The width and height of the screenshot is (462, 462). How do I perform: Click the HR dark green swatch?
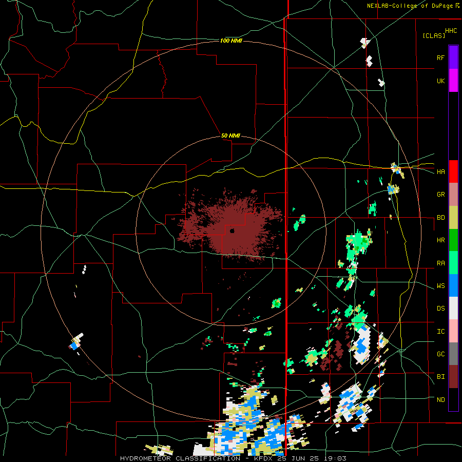tap(453, 240)
